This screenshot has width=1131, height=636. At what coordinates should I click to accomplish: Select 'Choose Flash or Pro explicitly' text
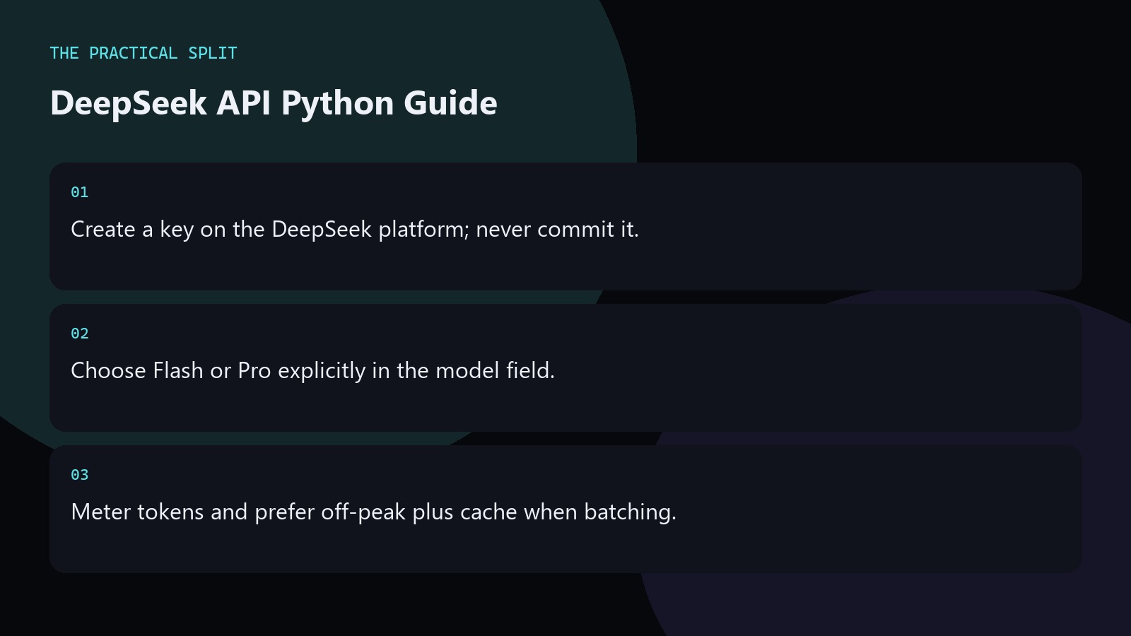218,371
